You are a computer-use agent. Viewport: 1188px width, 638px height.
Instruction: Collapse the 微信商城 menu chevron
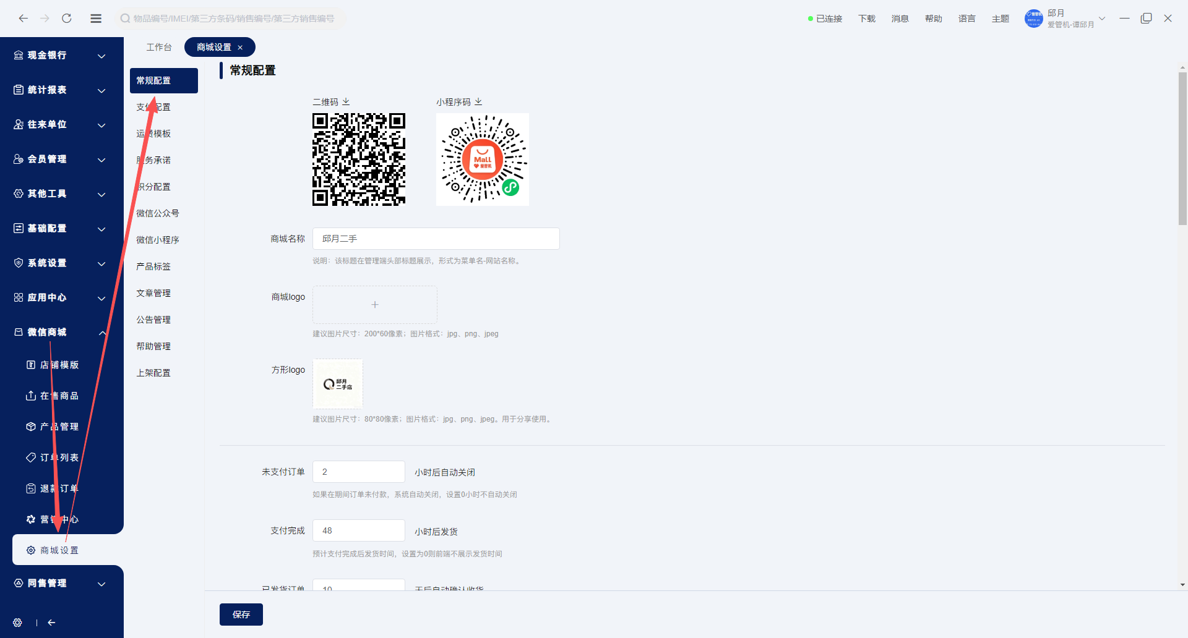click(102, 333)
